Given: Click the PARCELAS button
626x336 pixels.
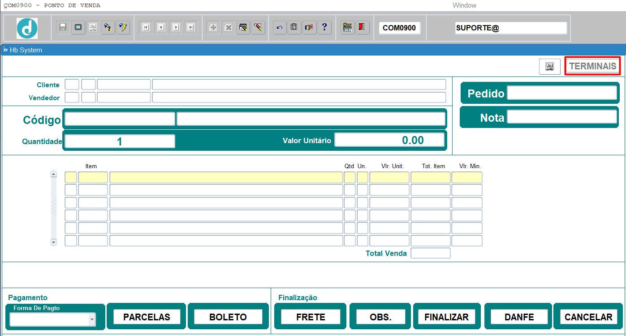Looking at the screenshot, I should click(147, 317).
